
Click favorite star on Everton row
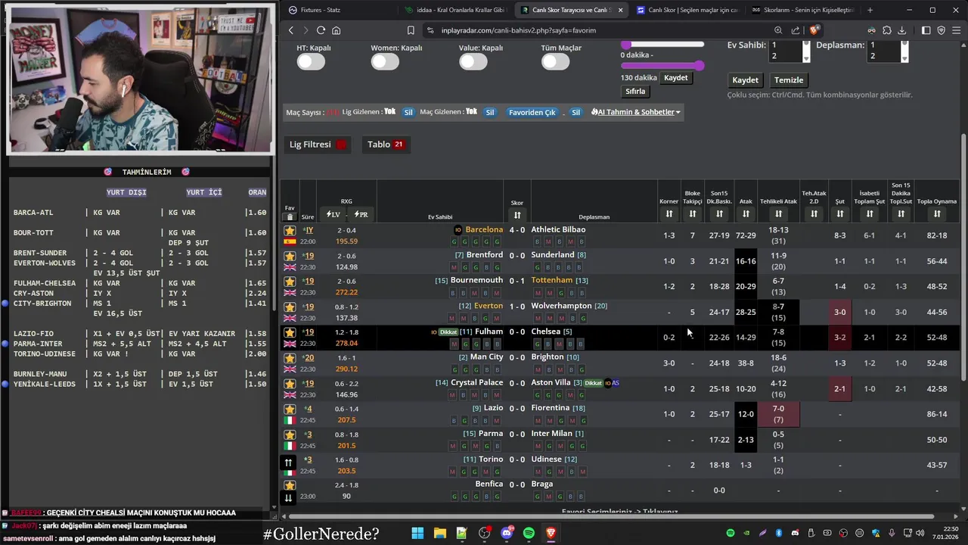click(290, 307)
